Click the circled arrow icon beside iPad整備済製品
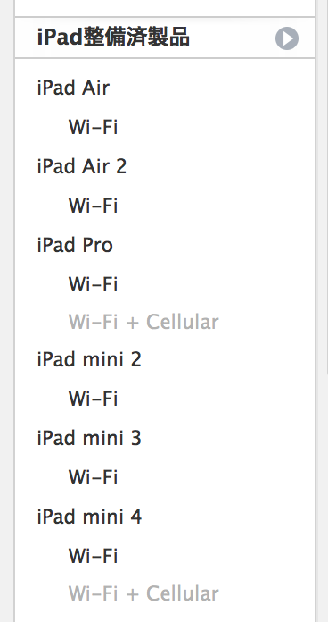The width and height of the screenshot is (328, 622). point(287,38)
